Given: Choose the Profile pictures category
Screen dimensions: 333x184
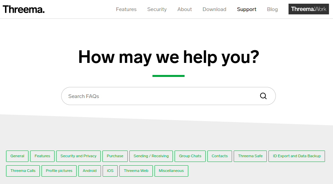Looking at the screenshot, I should [59, 171].
